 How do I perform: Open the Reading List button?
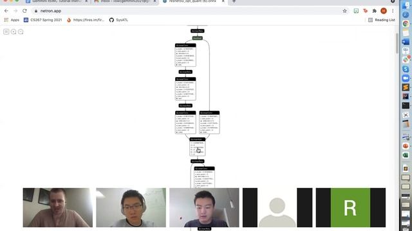pos(382,20)
